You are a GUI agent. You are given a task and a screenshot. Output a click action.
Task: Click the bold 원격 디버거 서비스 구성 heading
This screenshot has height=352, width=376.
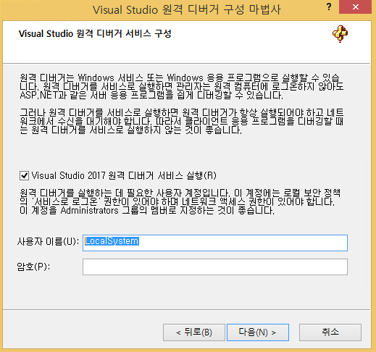point(95,33)
